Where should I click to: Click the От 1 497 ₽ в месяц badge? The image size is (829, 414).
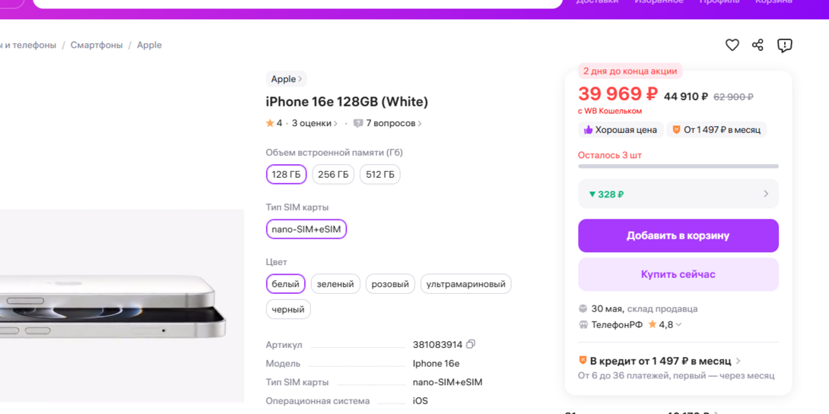[x=716, y=130]
